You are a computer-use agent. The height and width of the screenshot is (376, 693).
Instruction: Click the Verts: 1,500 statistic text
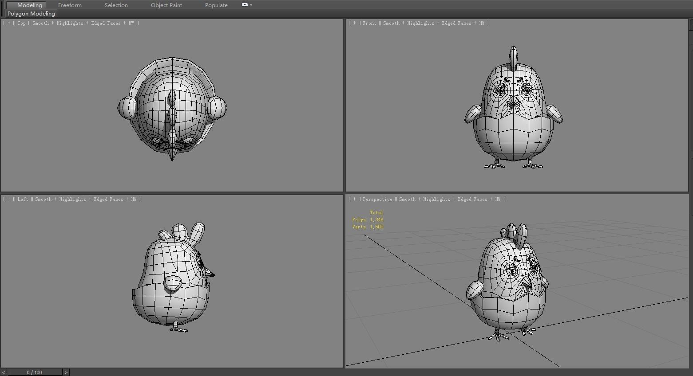pyautogui.click(x=368, y=227)
